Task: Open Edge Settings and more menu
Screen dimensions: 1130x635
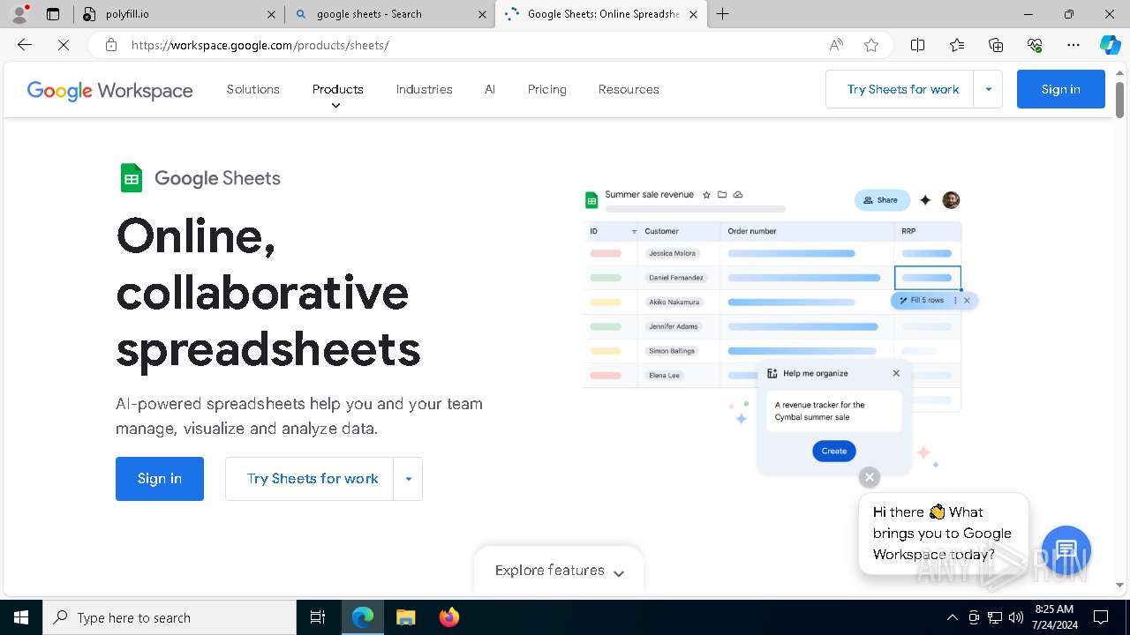Action: click(x=1073, y=45)
